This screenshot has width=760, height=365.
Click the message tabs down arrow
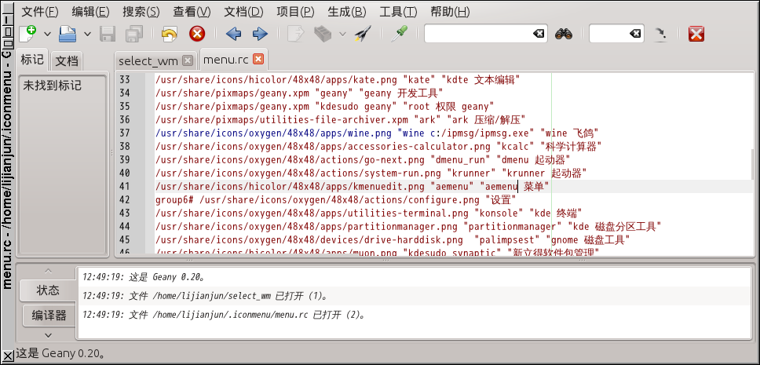47,335
